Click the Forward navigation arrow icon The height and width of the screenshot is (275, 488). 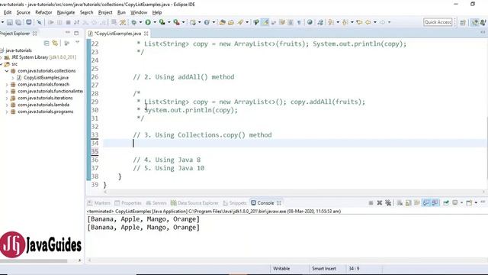pos(382,22)
